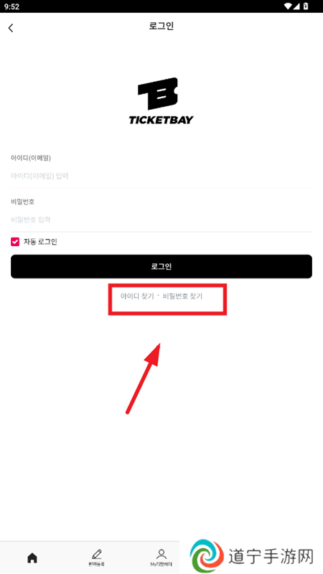Tap the 로그인 page title
The width and height of the screenshot is (323, 574).
click(x=161, y=27)
